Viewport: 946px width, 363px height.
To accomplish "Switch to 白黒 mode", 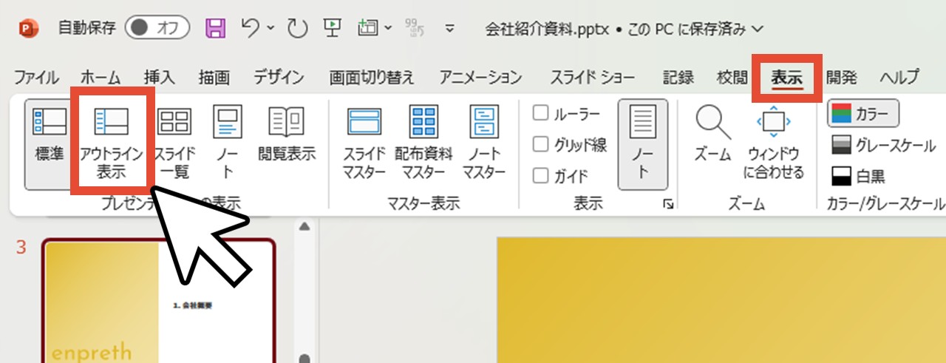I will [858, 176].
